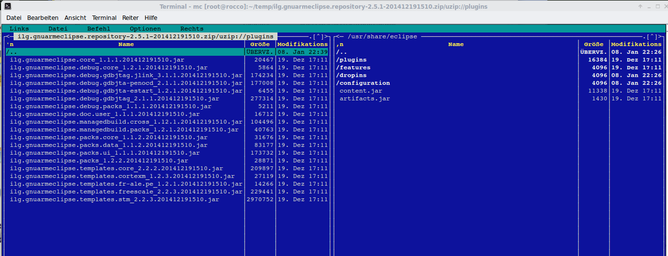
Task: Sort right panel by Größe header
Action: (594, 44)
